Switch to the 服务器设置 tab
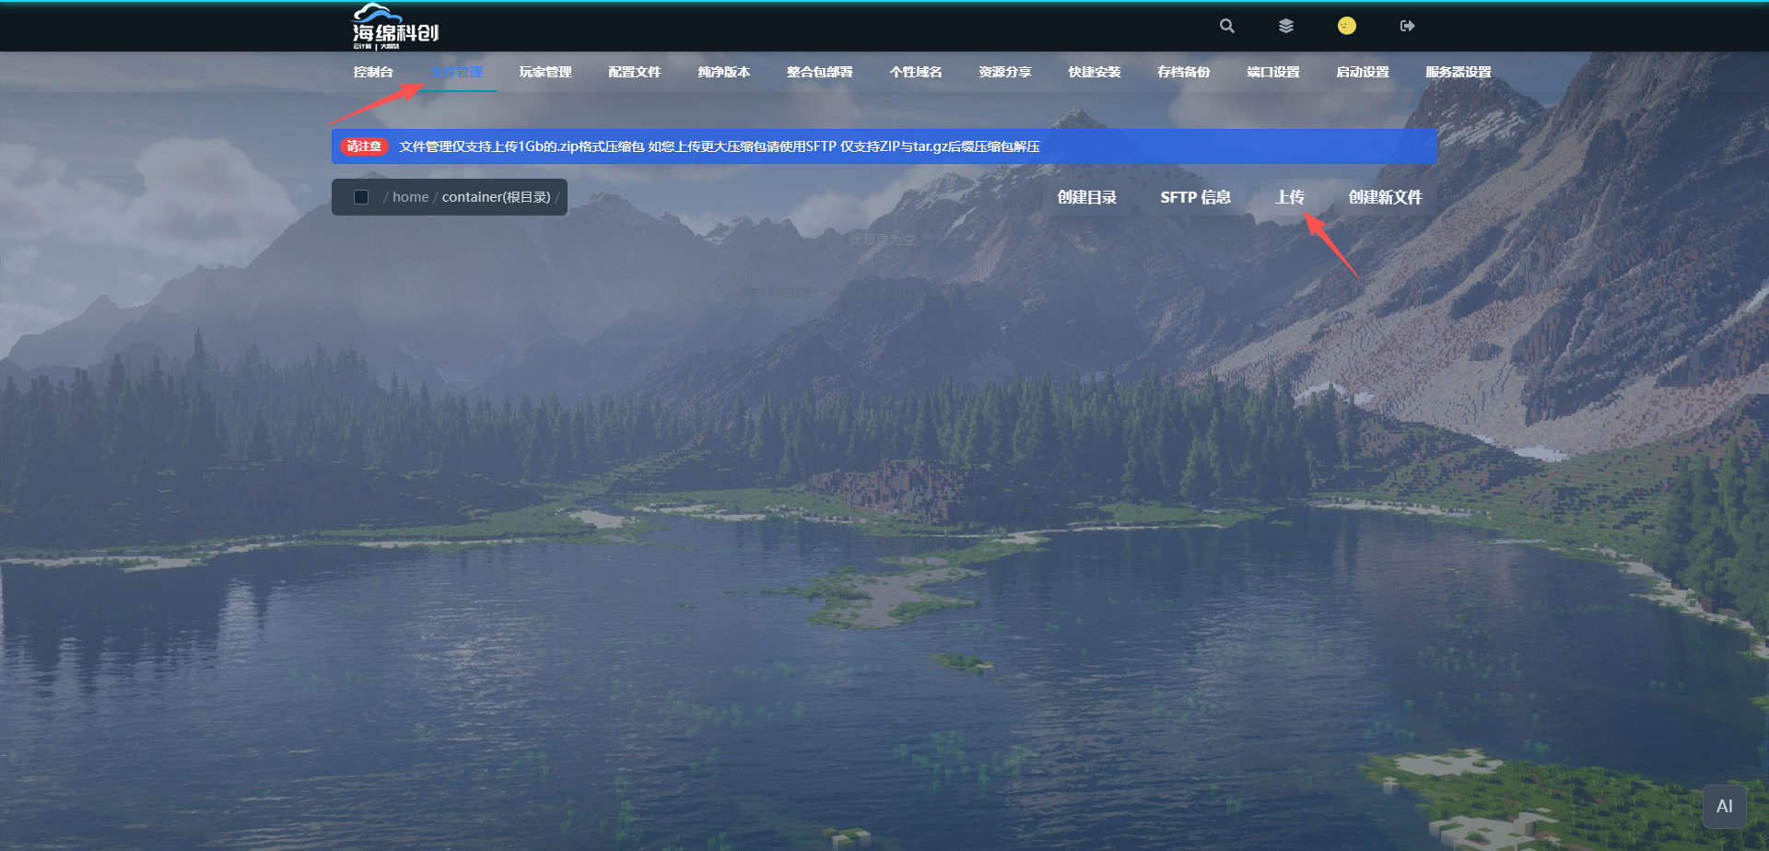Viewport: 1769px width, 851px height. tap(1458, 72)
